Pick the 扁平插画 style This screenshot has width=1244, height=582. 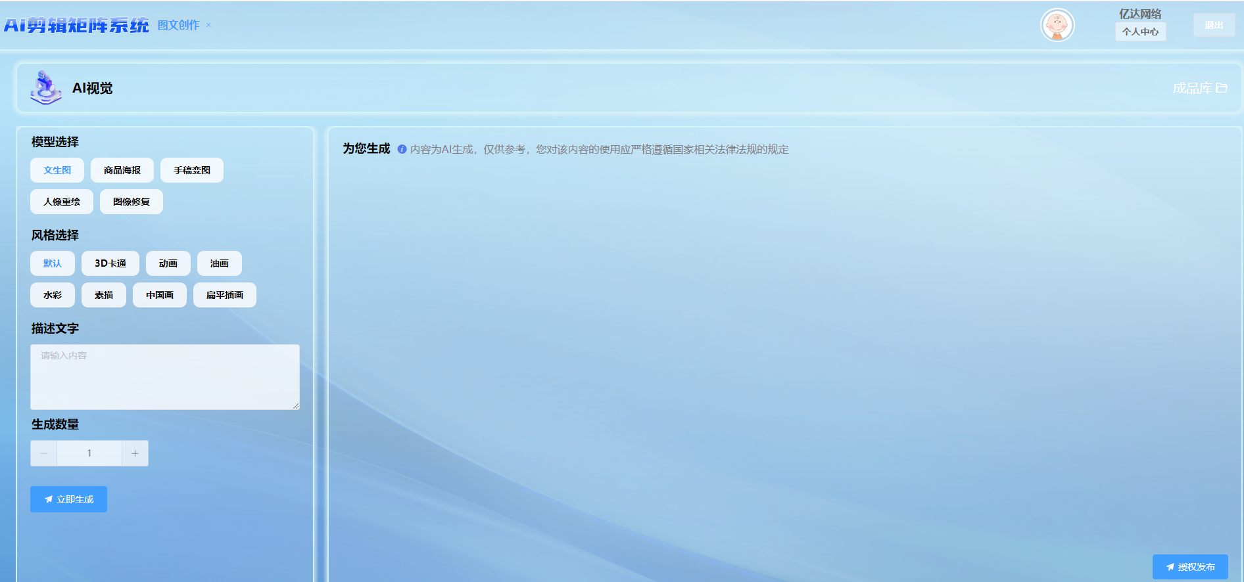225,295
